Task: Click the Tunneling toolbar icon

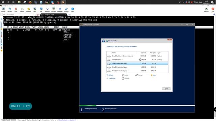Action: 54,10
